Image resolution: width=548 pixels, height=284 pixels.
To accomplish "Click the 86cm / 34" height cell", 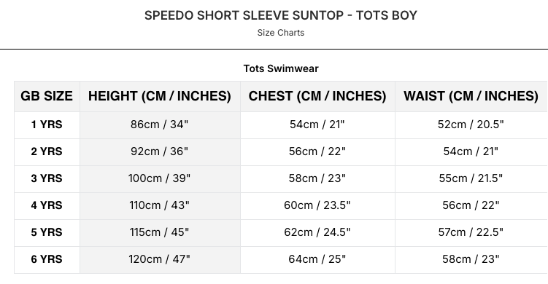I will coord(160,125).
